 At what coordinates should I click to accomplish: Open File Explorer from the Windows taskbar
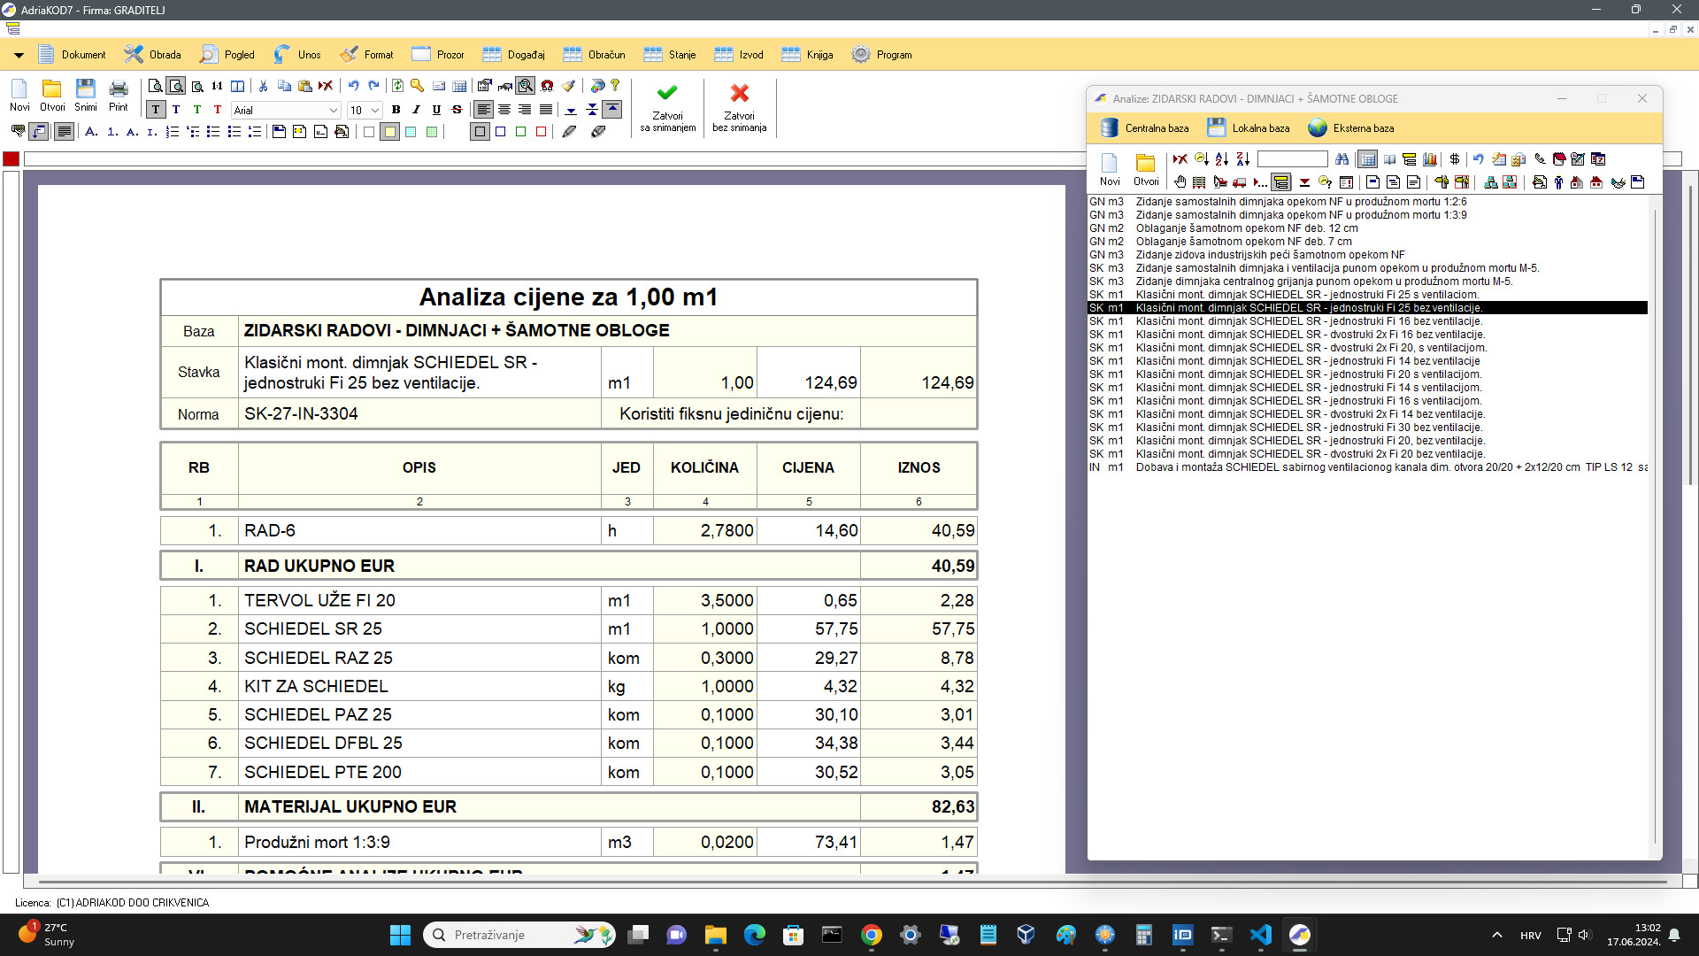715,935
